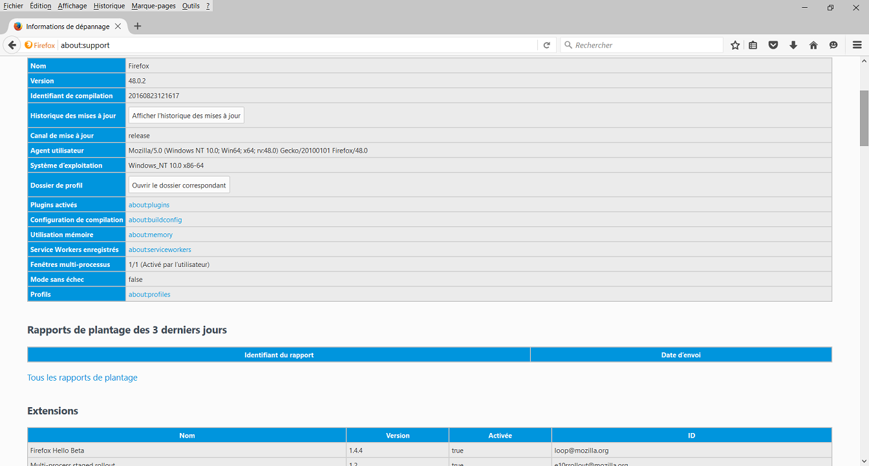Screen dimensions: 869x466
Task: Select the release channel value
Action: [x=139, y=136]
